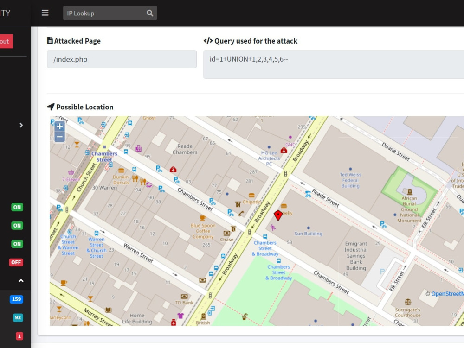Toggle the third ON badge in sidebar
This screenshot has height=348, width=464.
[x=17, y=244]
